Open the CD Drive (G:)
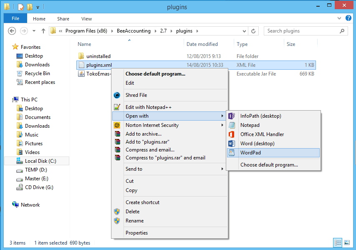Screen dimensions: 356x250 39,187
